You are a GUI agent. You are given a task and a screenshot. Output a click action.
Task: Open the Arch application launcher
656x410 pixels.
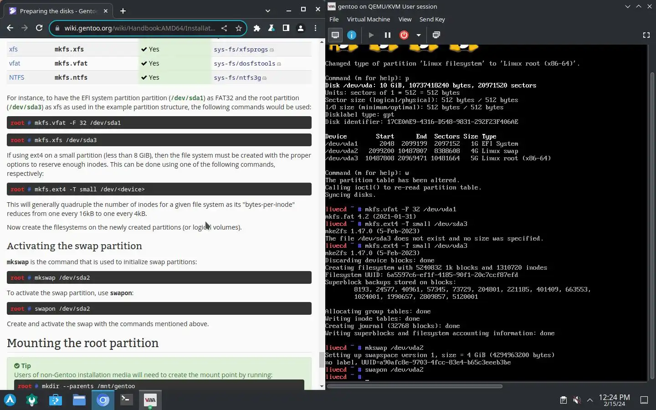point(10,400)
